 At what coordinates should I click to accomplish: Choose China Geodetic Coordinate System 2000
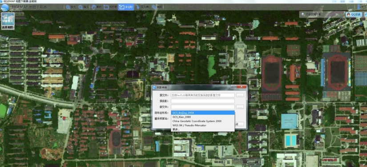coord(203,121)
